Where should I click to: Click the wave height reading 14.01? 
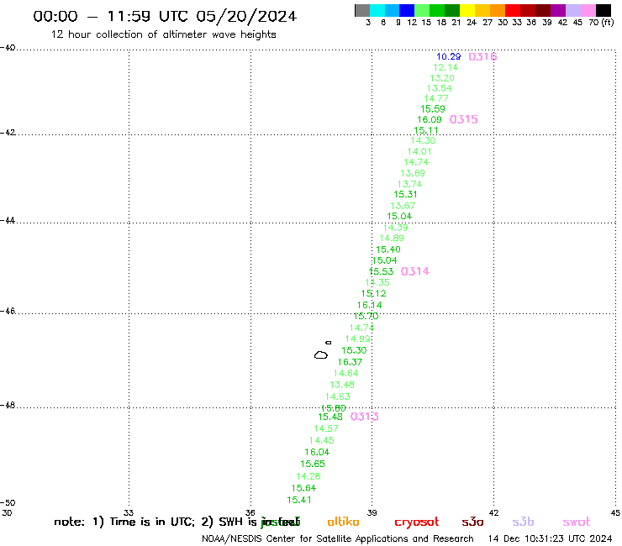click(x=419, y=151)
